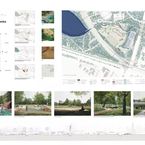
Task: Pick the mauve swatch heading the fourth legend column
Action: (102, 80)
